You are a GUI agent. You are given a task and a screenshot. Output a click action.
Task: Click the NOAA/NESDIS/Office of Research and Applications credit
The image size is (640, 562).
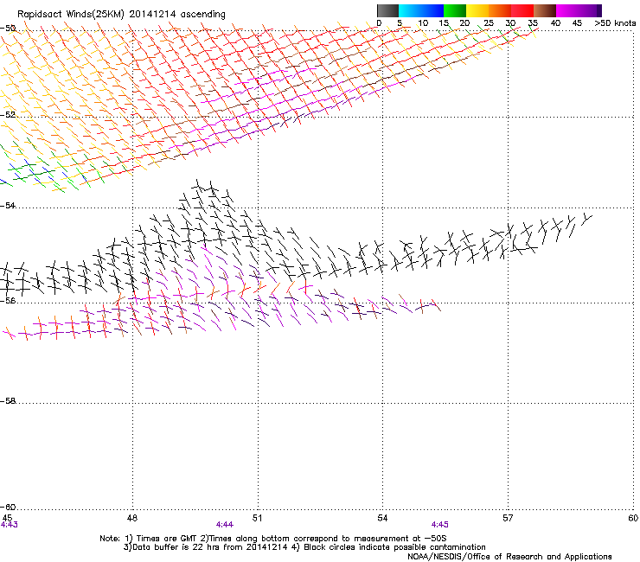click(509, 557)
